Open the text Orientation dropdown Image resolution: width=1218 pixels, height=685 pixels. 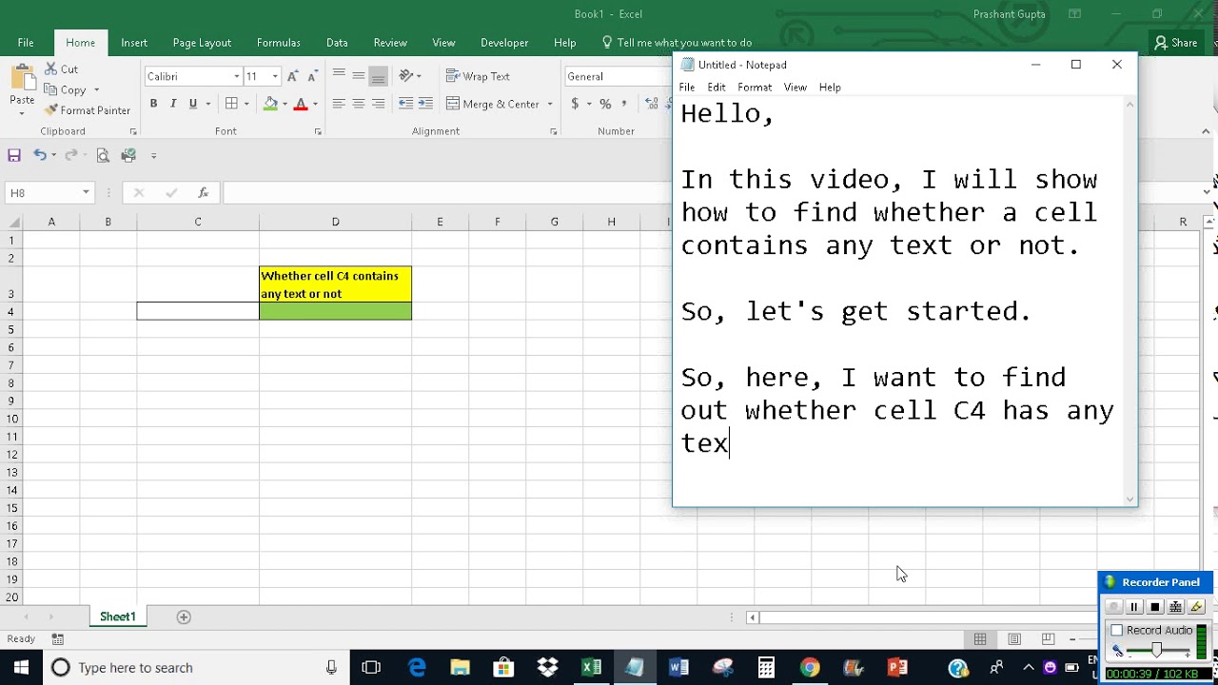coord(410,76)
